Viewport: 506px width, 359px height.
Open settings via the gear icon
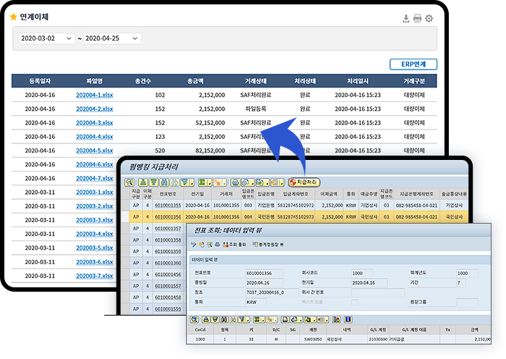[429, 19]
